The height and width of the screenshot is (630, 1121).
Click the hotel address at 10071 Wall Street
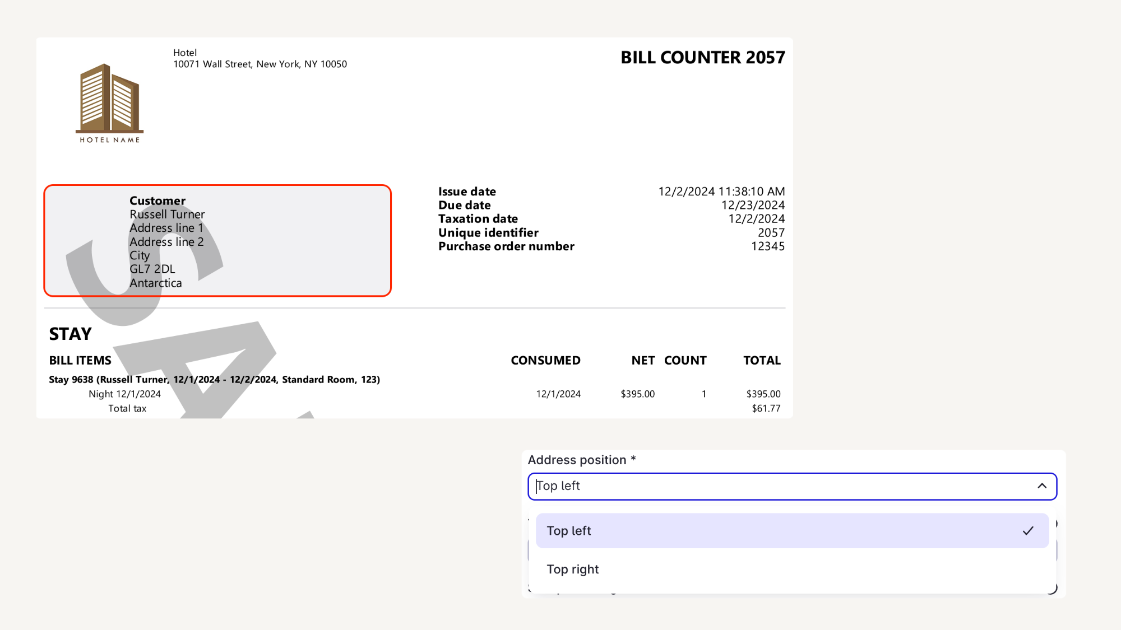260,64
